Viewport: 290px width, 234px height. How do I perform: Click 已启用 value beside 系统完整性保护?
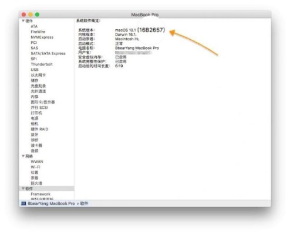pos(121,61)
